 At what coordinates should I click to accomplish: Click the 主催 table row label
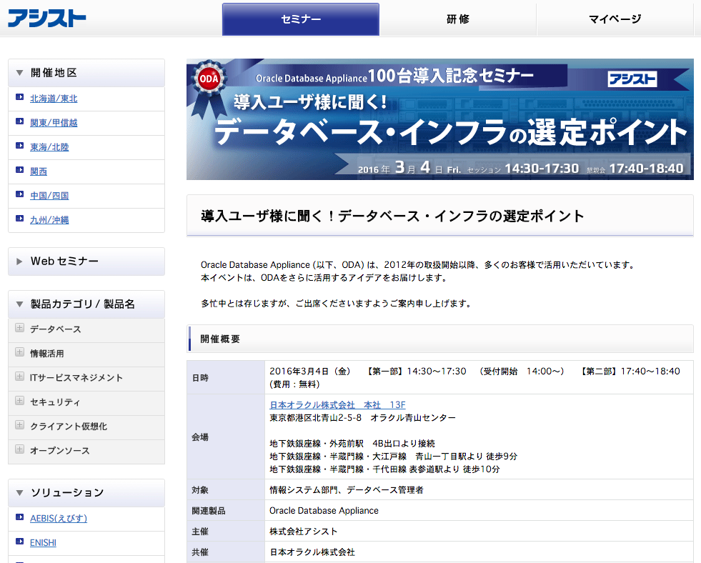click(200, 532)
